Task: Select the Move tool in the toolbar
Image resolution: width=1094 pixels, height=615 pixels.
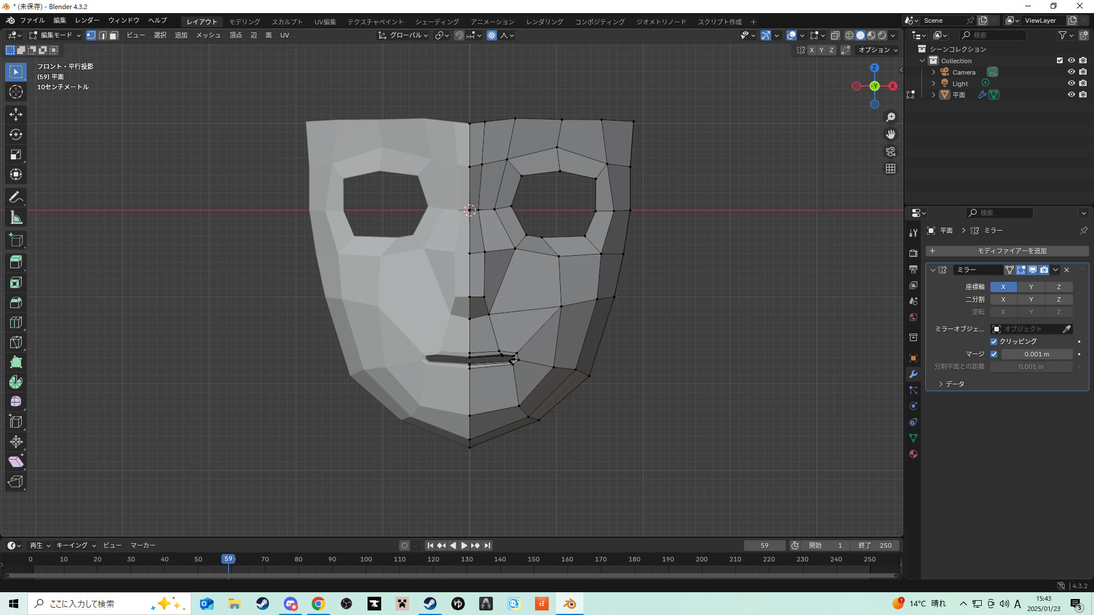Action: pos(16,114)
